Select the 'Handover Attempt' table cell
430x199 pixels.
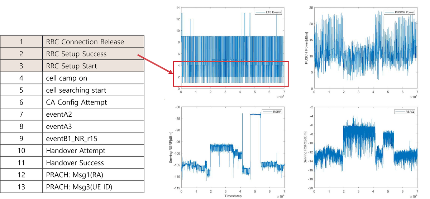93,151
